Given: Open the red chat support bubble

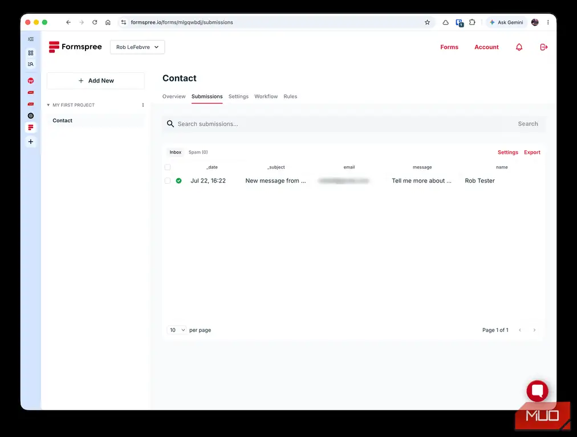Looking at the screenshot, I should [x=537, y=391].
